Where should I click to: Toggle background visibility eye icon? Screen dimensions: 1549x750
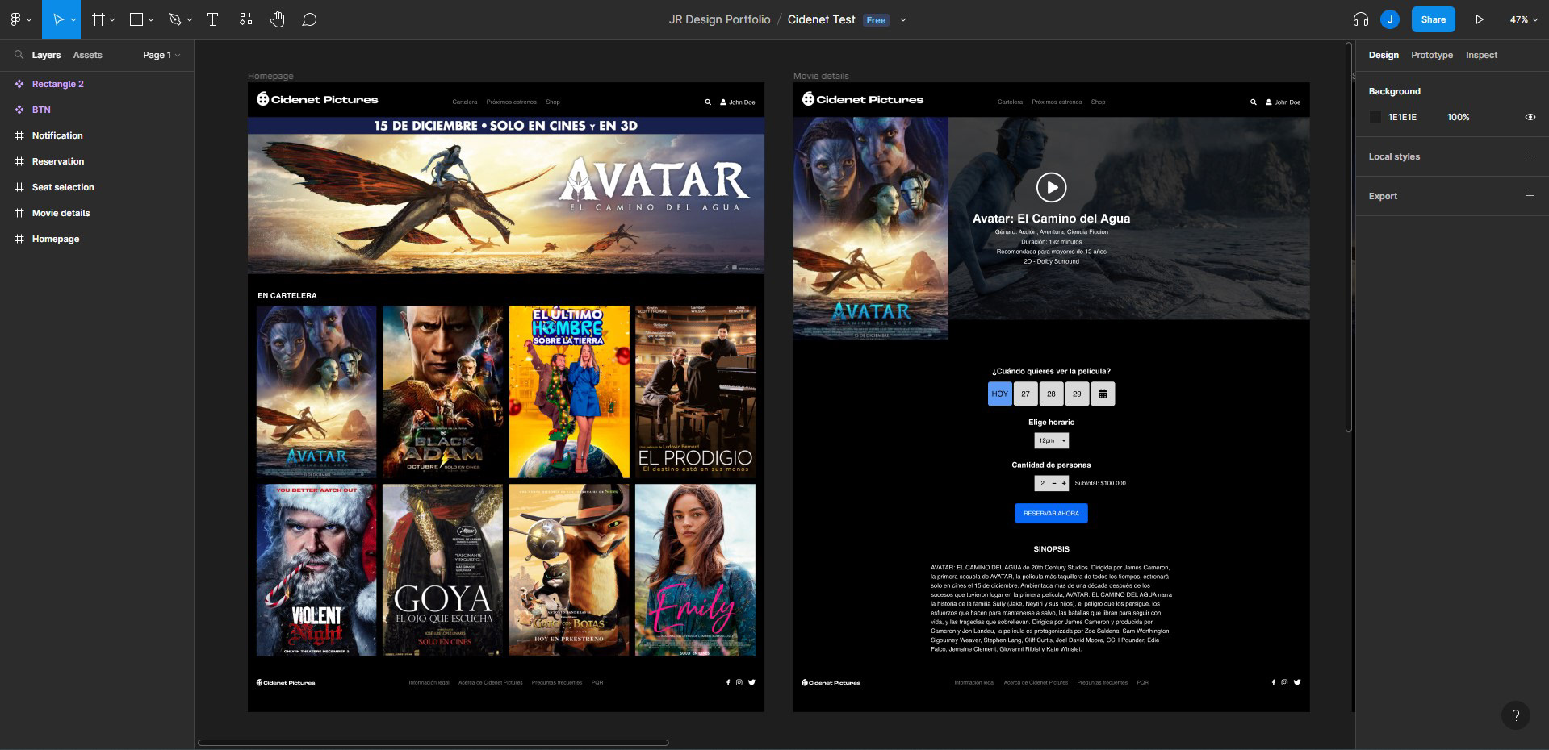[x=1530, y=117]
